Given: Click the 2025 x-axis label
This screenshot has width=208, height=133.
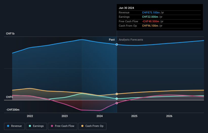Looking at the screenshot, I should 134,116.
